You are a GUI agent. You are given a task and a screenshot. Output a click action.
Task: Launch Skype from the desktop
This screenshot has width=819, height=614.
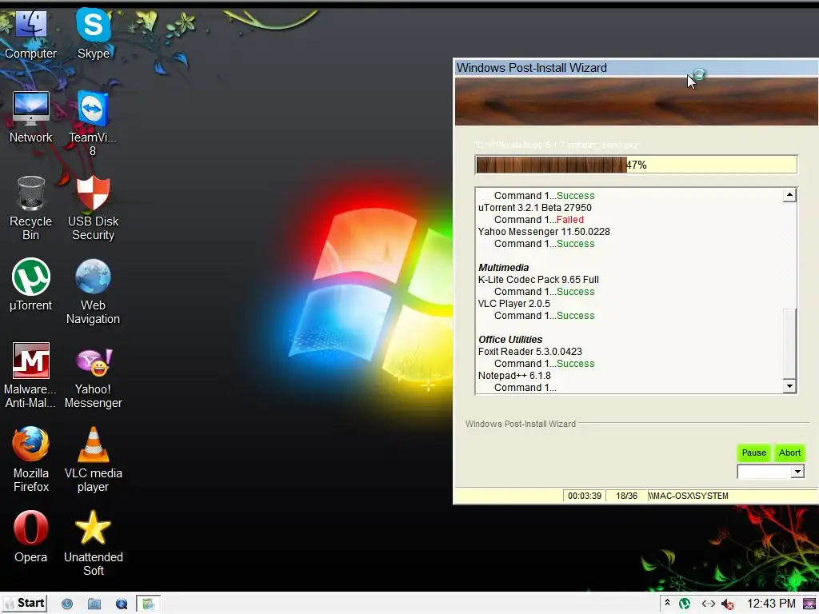click(x=93, y=34)
